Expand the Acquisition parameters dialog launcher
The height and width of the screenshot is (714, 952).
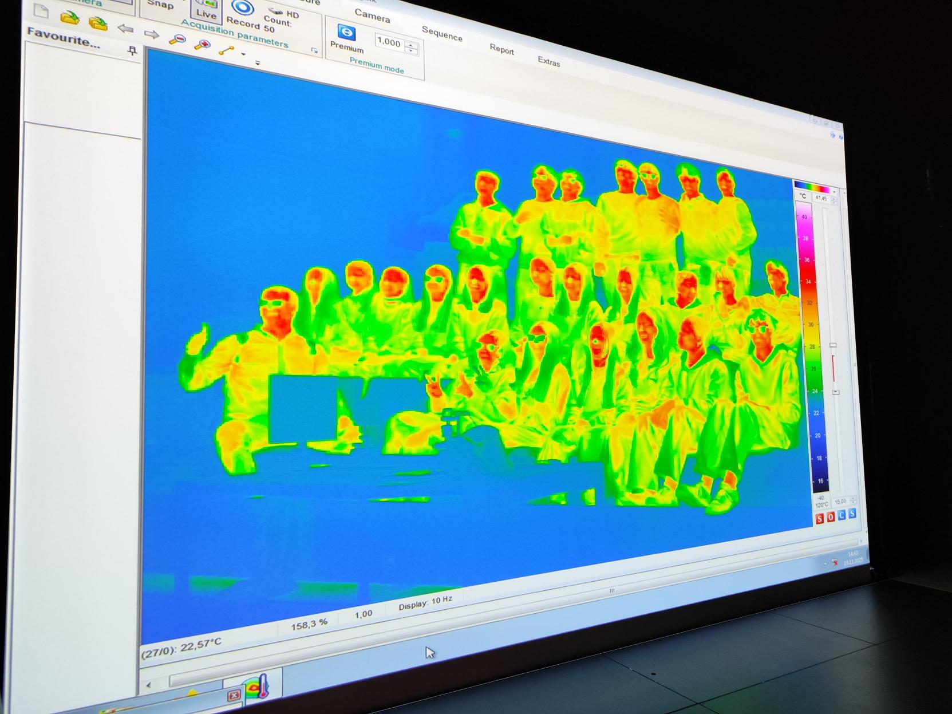[314, 50]
